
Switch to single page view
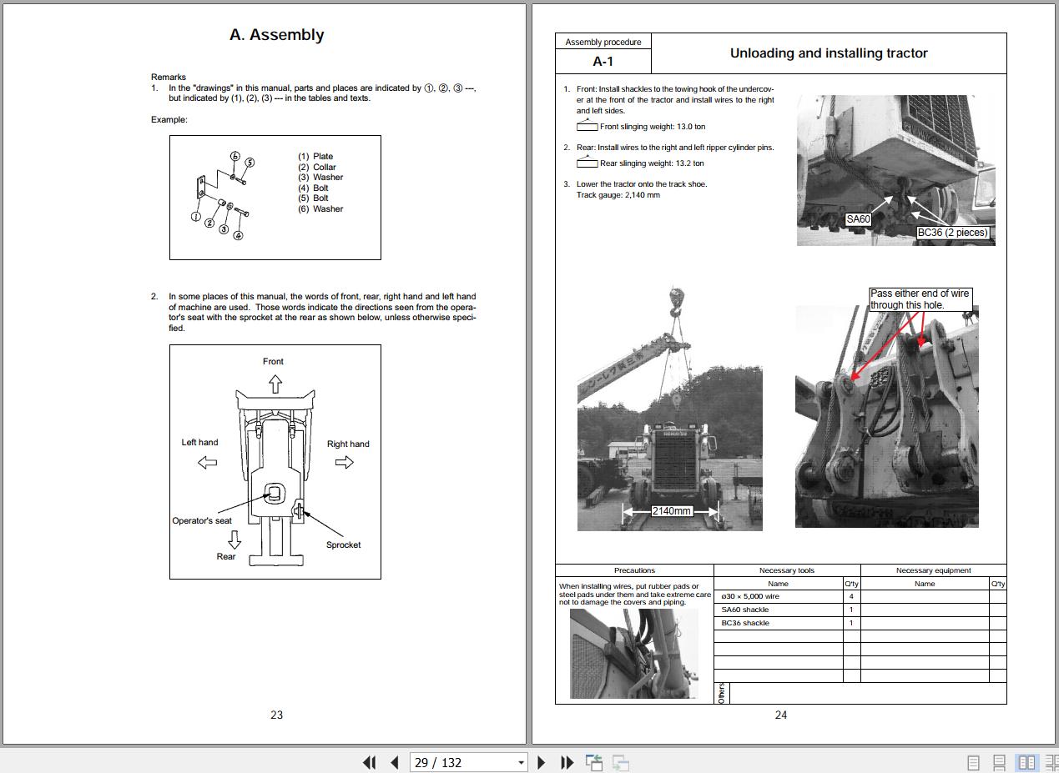coord(973,762)
